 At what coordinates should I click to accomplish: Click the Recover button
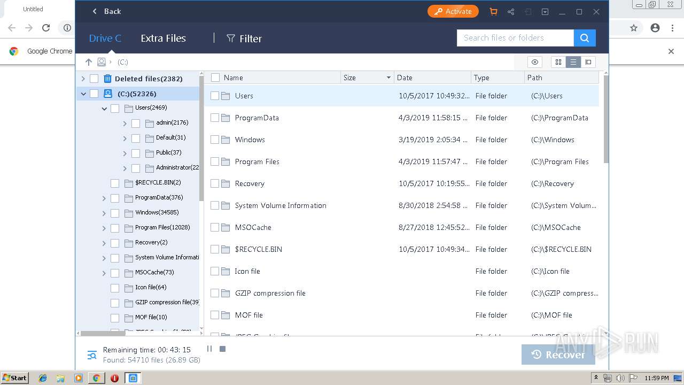(x=558, y=355)
